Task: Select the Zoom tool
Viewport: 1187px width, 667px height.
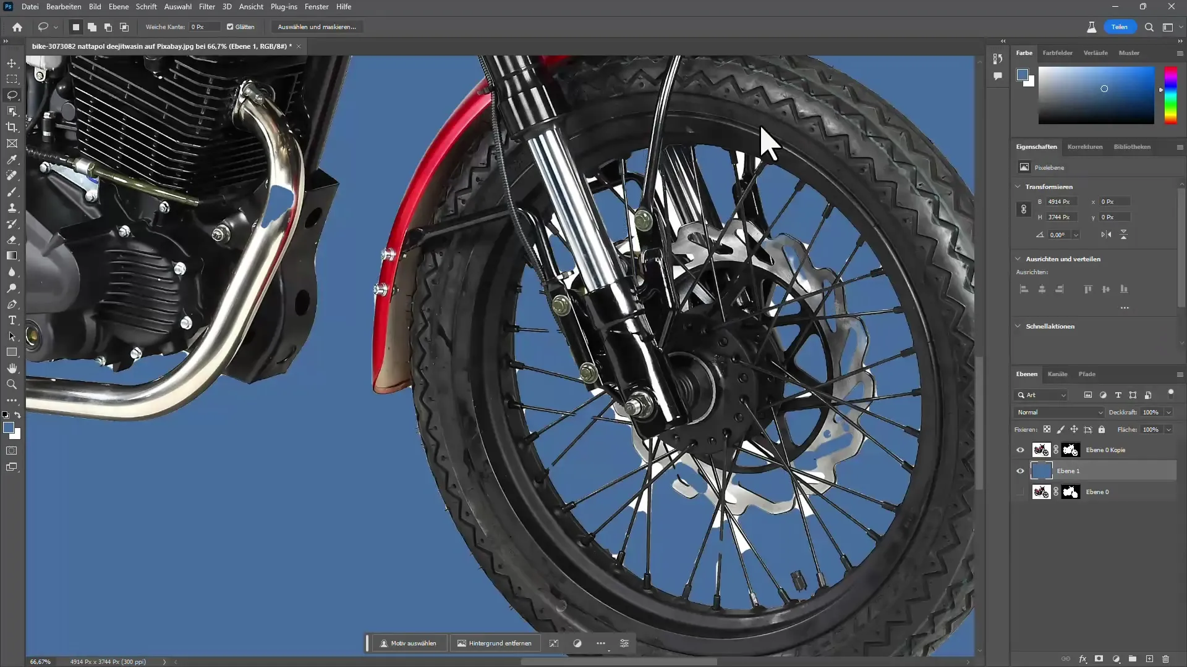Action: tap(12, 384)
